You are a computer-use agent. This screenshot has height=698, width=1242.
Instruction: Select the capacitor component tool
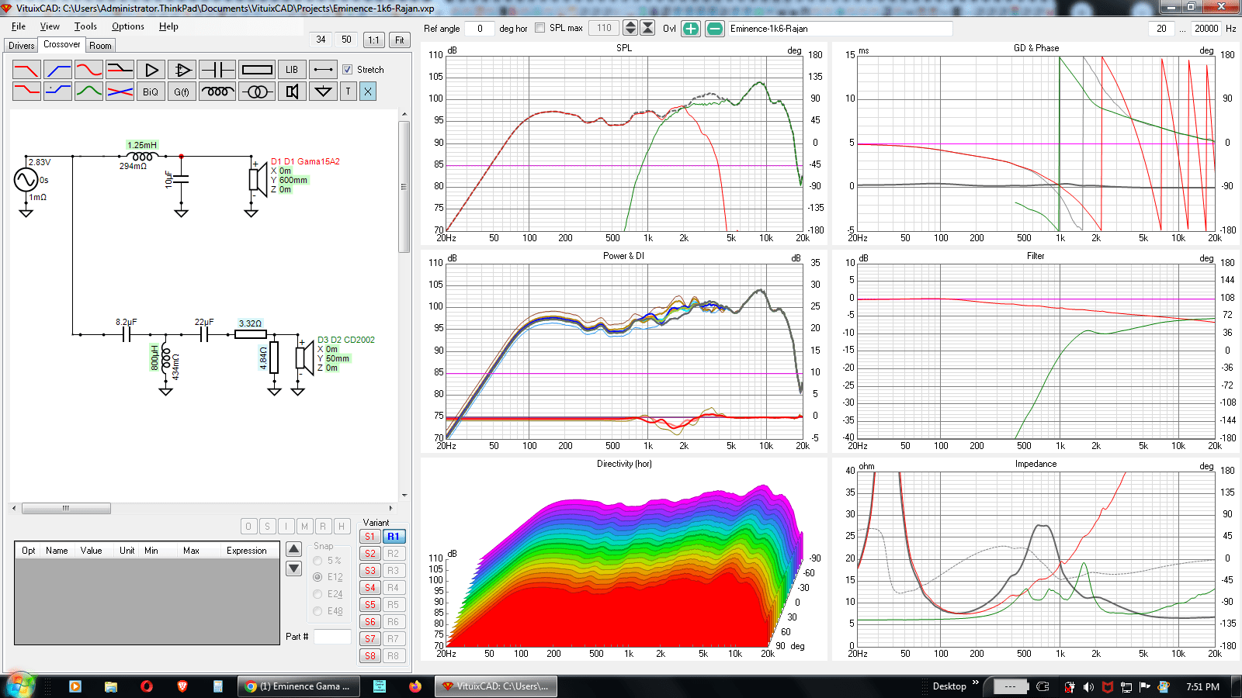(x=217, y=70)
